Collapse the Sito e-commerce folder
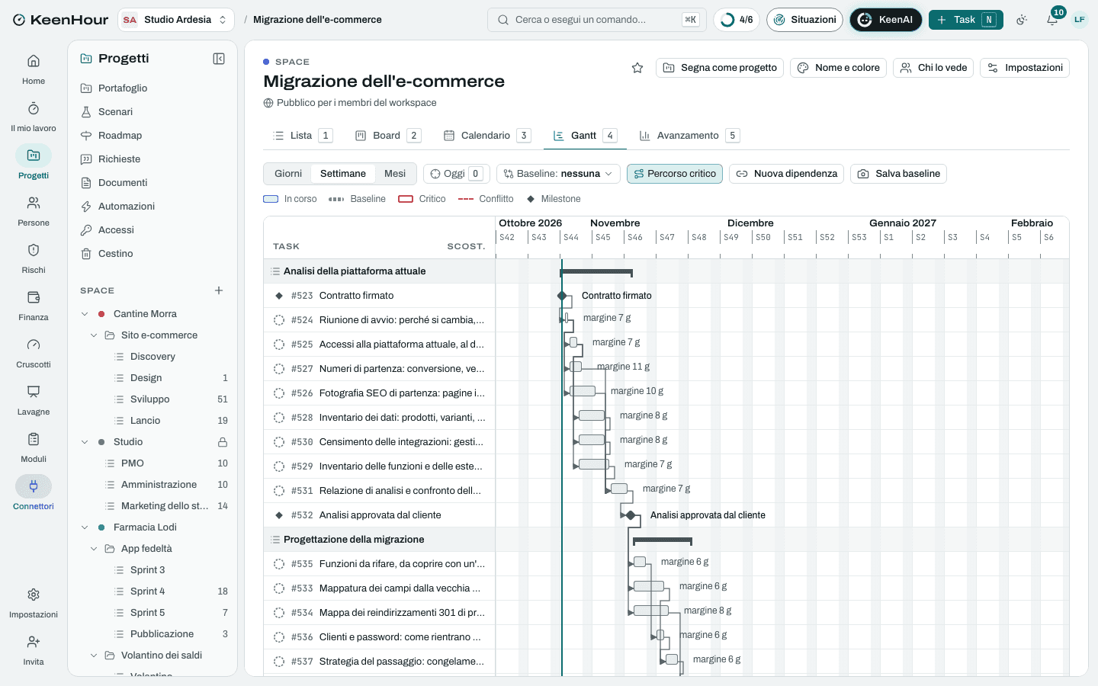Viewport: 1098px width, 686px height. click(x=94, y=335)
